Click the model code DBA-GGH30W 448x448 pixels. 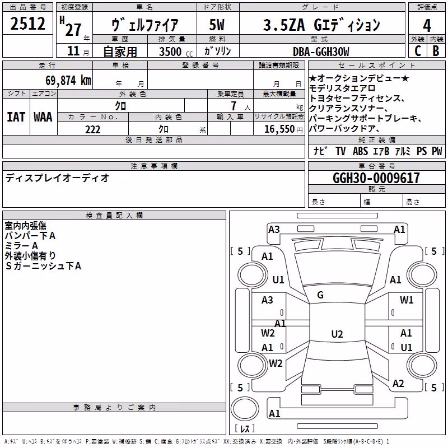pos(321,52)
